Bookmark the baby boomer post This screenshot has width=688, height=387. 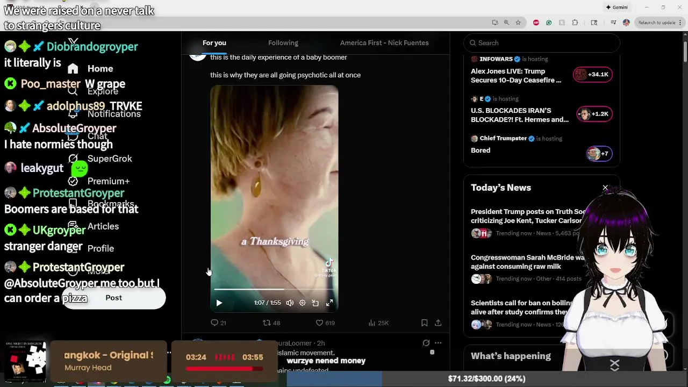tap(424, 323)
